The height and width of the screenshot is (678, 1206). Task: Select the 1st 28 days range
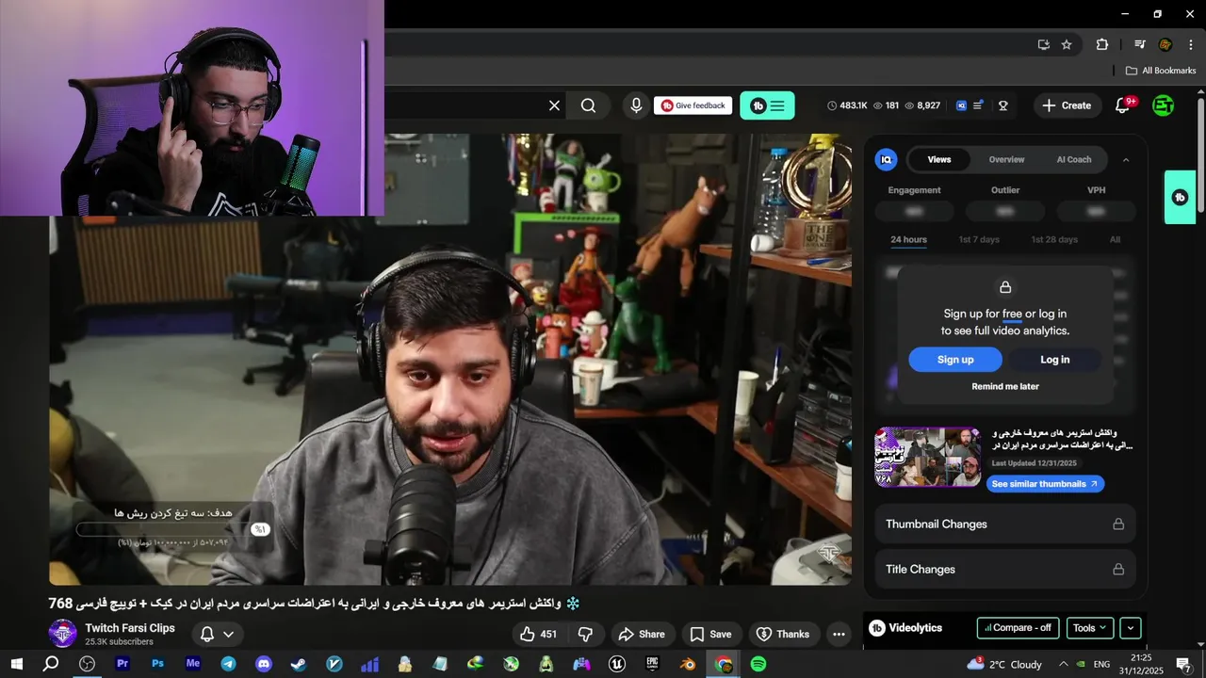pyautogui.click(x=1053, y=239)
